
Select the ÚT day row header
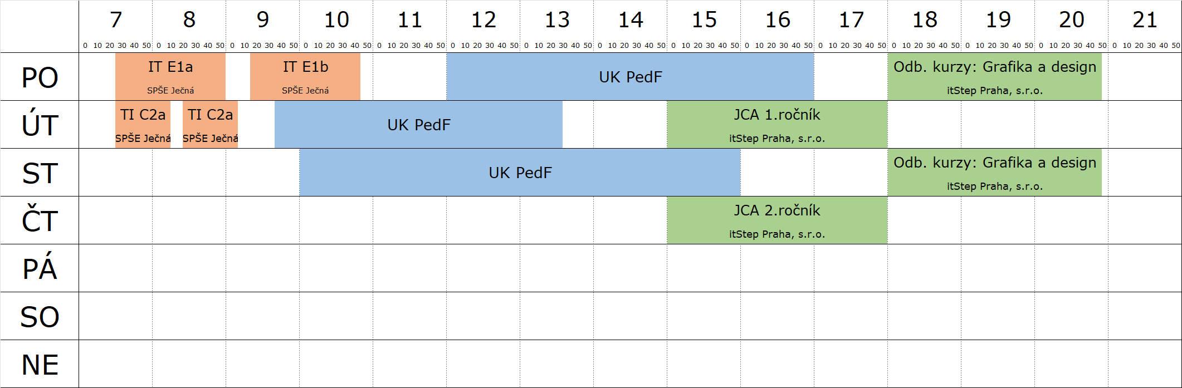tap(40, 125)
